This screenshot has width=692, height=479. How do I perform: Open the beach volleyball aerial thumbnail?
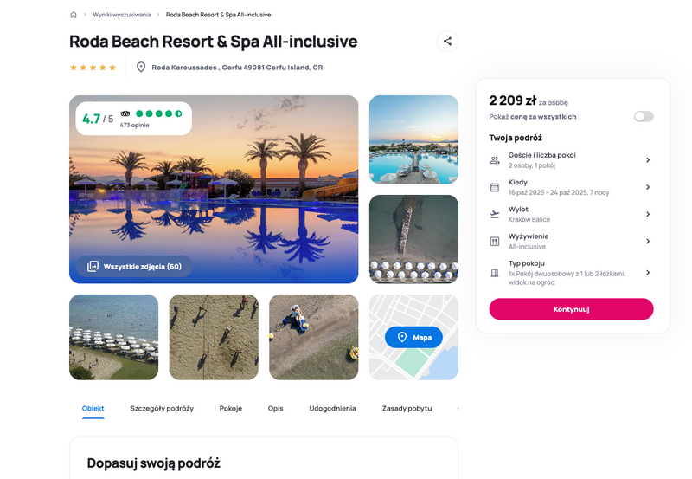click(x=214, y=337)
